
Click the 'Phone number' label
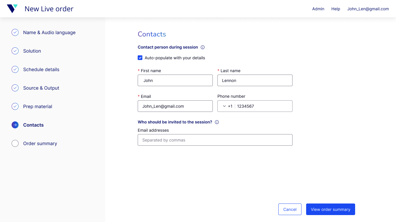(x=231, y=96)
